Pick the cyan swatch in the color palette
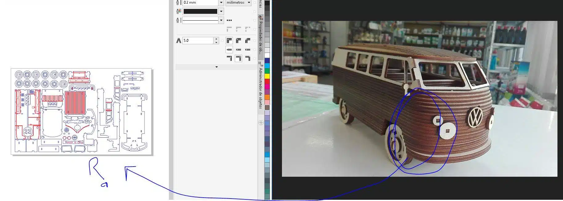 tap(267, 66)
